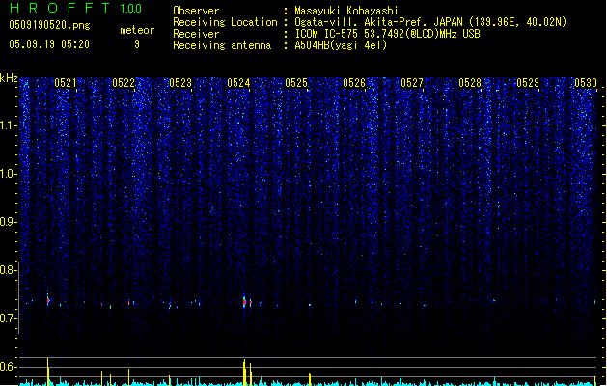Select location text Ogata-vill. Akita-Pref. JAPAN
This screenshot has height=386, width=607.
[380, 22]
